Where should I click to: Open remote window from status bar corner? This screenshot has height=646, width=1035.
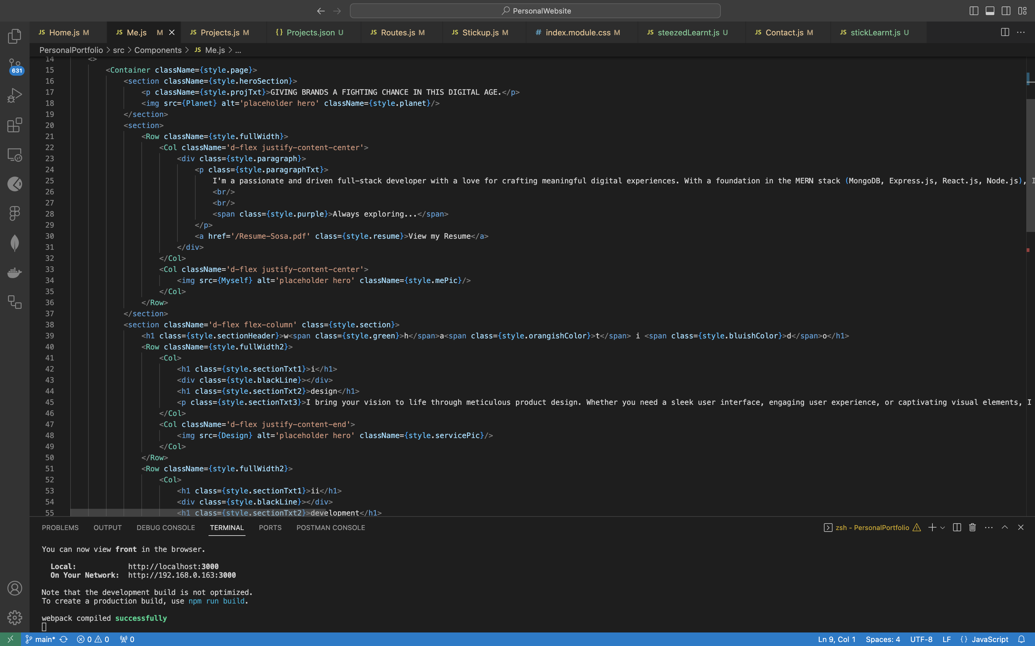pyautogui.click(x=10, y=640)
